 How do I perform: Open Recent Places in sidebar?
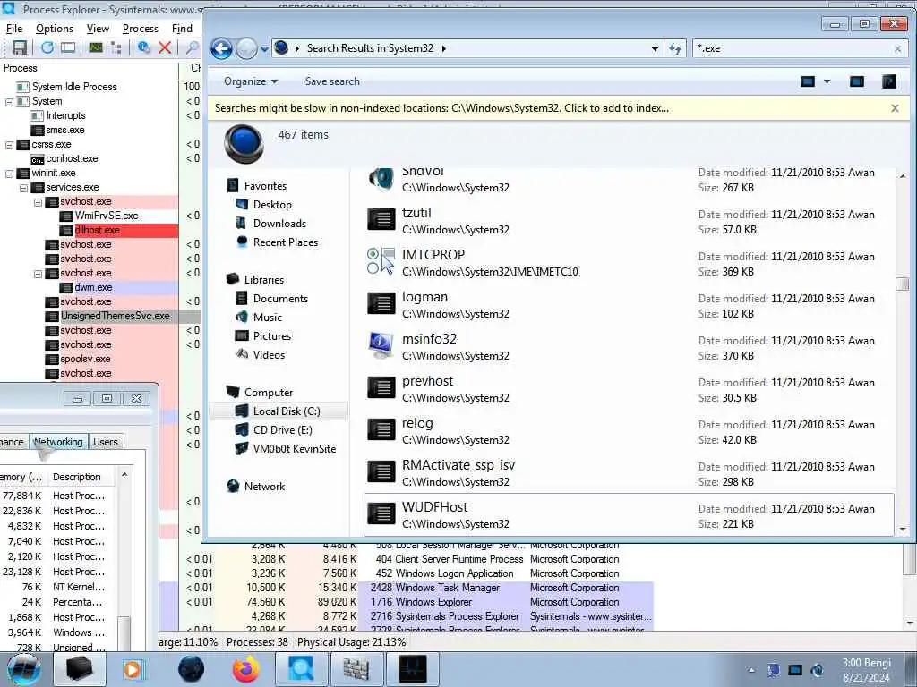pos(286,242)
